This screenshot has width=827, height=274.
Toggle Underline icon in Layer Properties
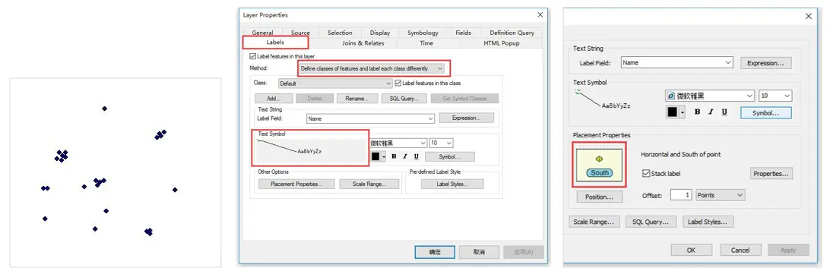416,156
